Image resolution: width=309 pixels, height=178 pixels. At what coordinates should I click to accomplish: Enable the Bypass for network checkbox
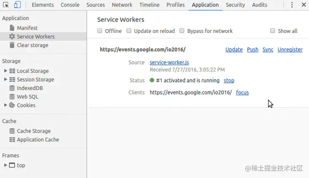tap(182, 31)
